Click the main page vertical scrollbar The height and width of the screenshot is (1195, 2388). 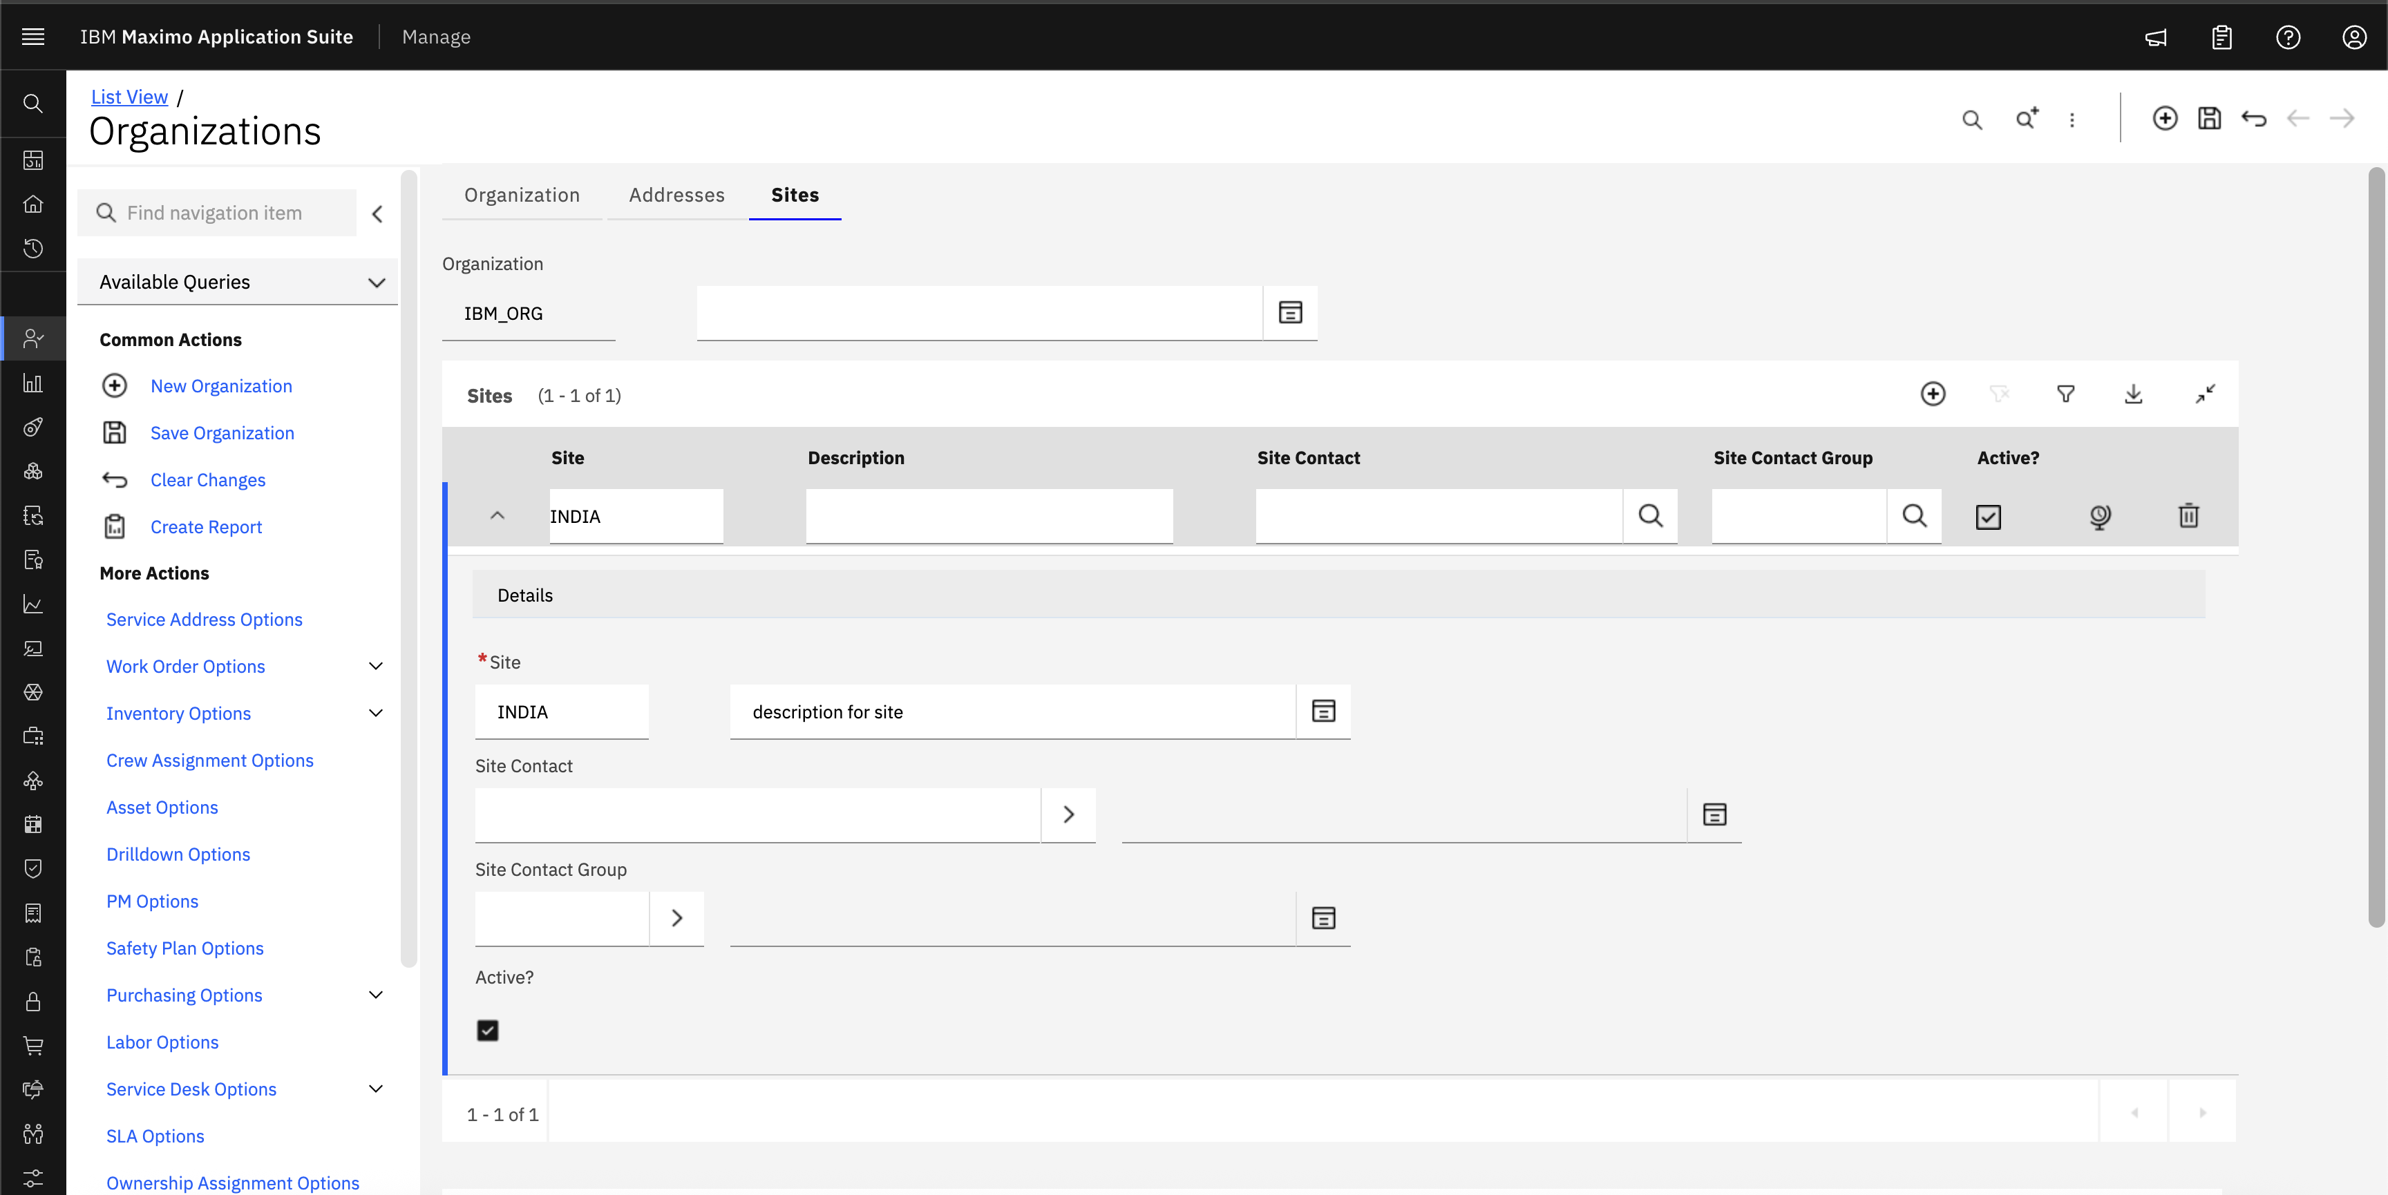point(2376,547)
